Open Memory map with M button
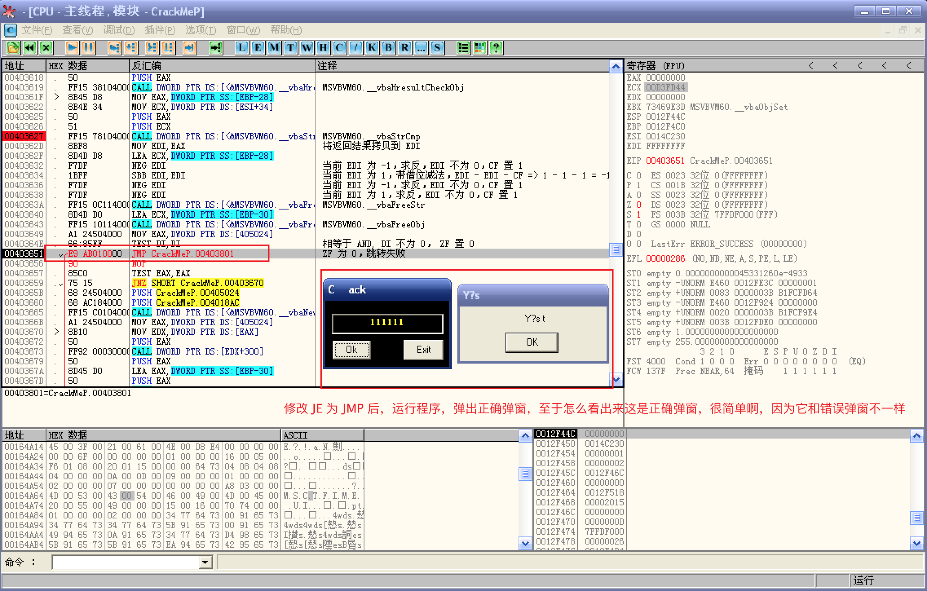The image size is (927, 591). coord(274,48)
